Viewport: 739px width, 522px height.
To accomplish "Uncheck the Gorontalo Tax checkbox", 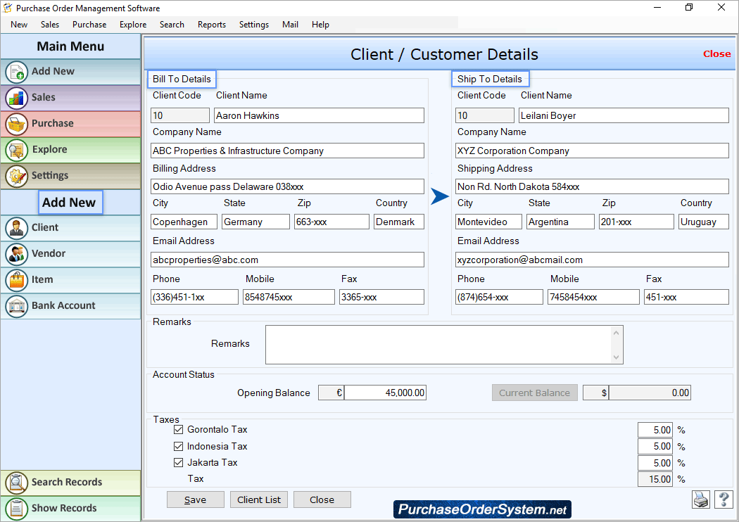I will point(178,429).
